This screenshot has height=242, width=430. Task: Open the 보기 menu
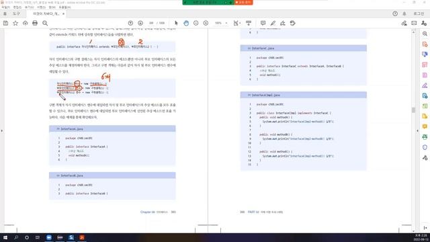tap(29, 7)
